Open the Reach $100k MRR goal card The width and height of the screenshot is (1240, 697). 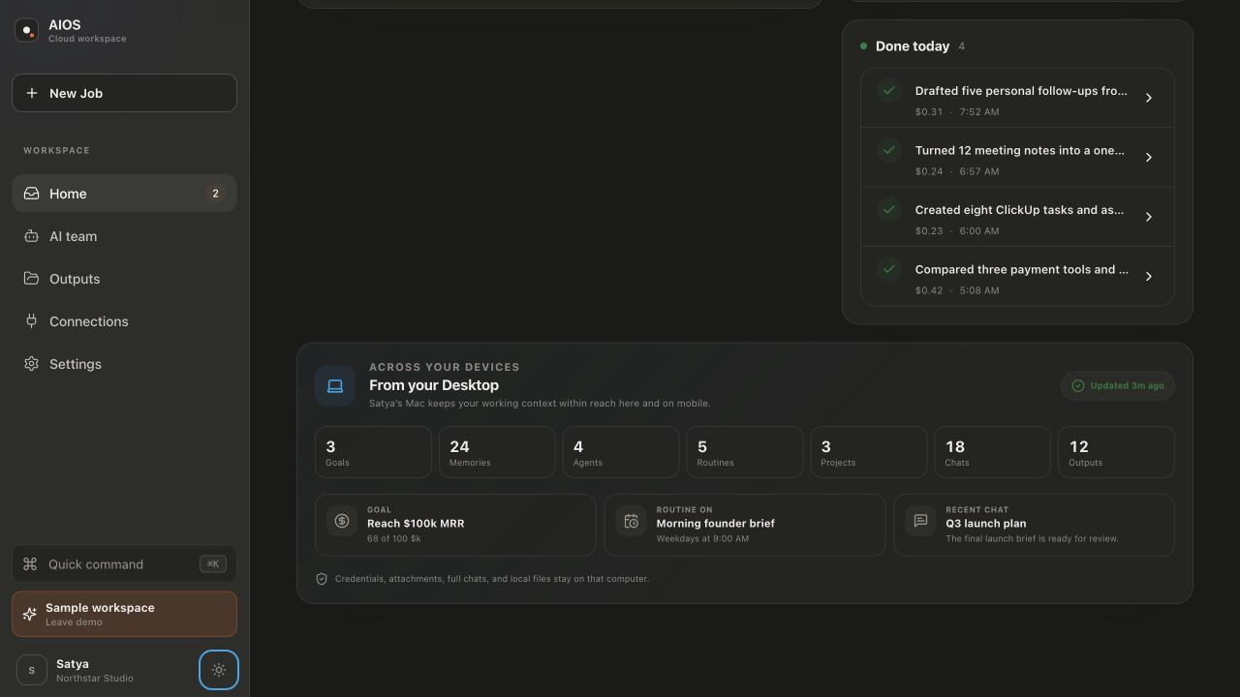(x=455, y=526)
